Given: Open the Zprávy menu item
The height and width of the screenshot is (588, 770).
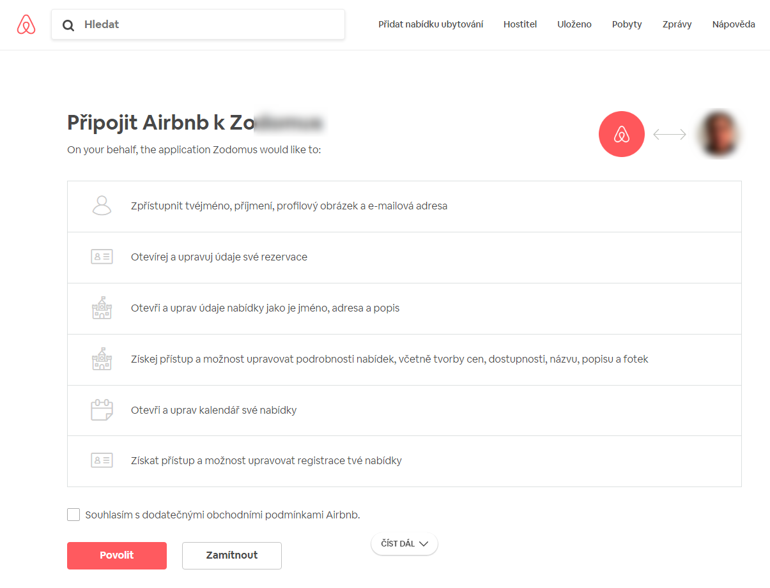Looking at the screenshot, I should click(x=677, y=24).
